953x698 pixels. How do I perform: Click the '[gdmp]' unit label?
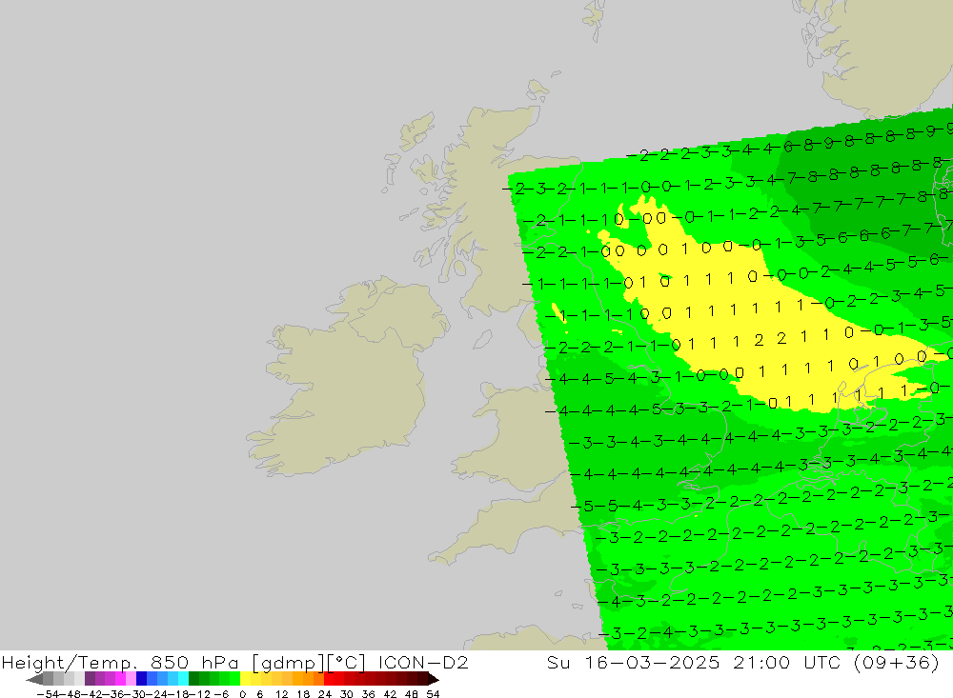[289, 663]
